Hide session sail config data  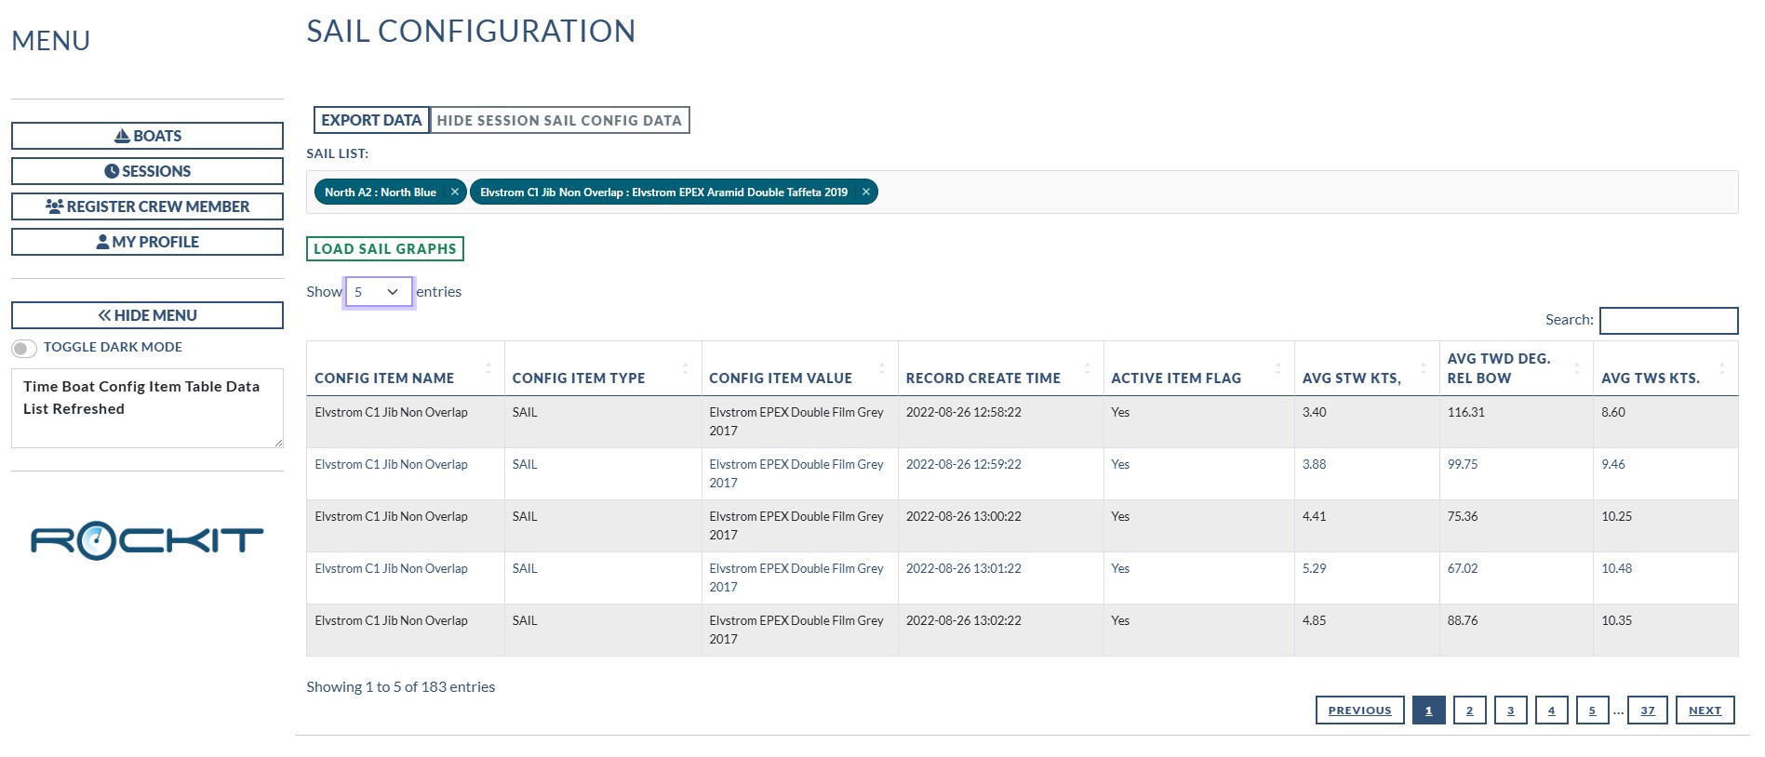(x=559, y=120)
